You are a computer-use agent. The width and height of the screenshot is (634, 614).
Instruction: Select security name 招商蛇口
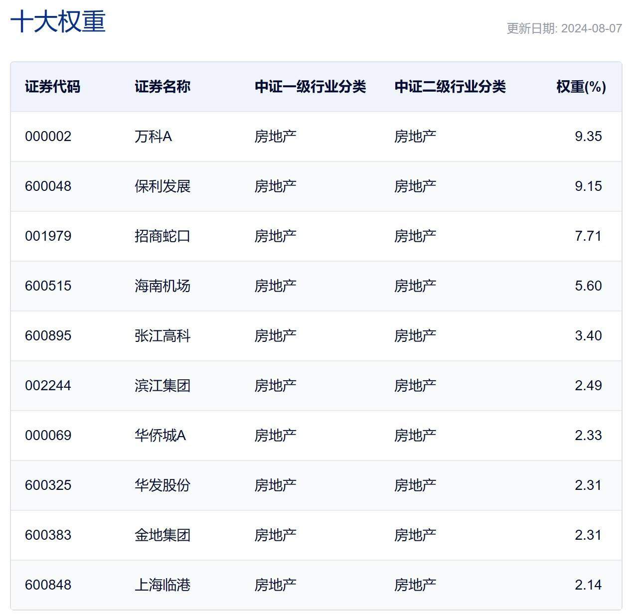162,236
